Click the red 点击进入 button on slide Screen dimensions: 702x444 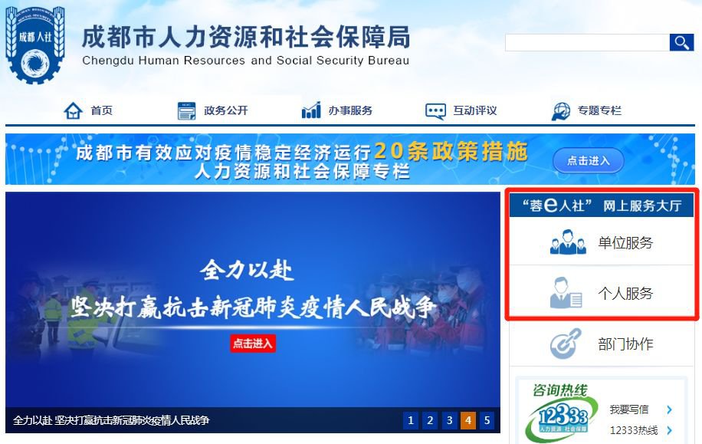coord(252,344)
